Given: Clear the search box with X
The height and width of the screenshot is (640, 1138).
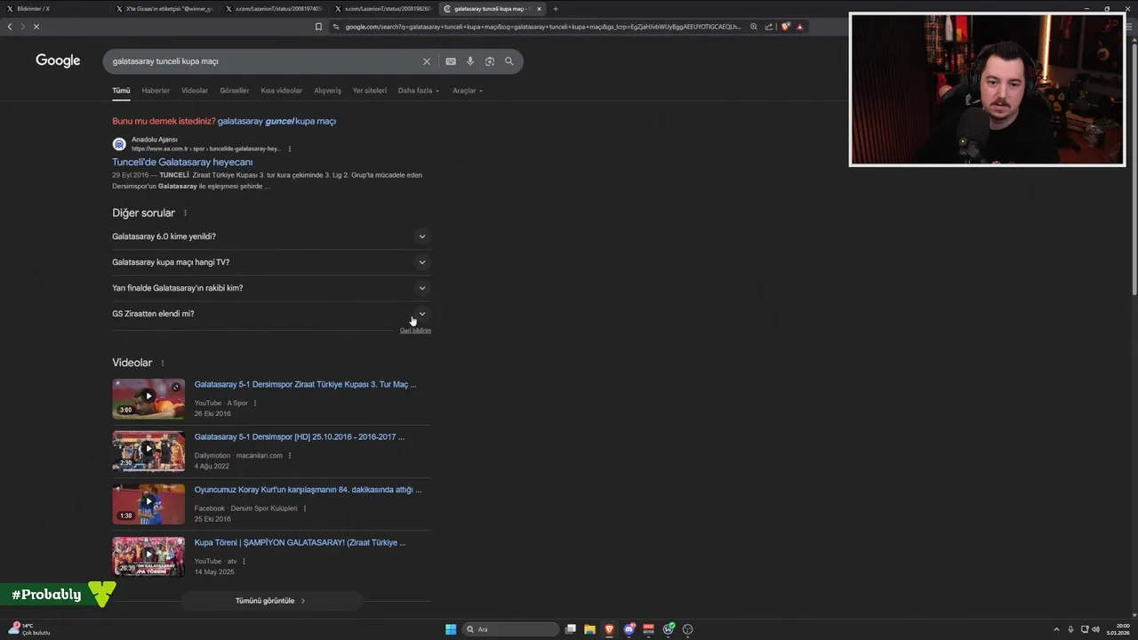Looking at the screenshot, I should coord(426,61).
